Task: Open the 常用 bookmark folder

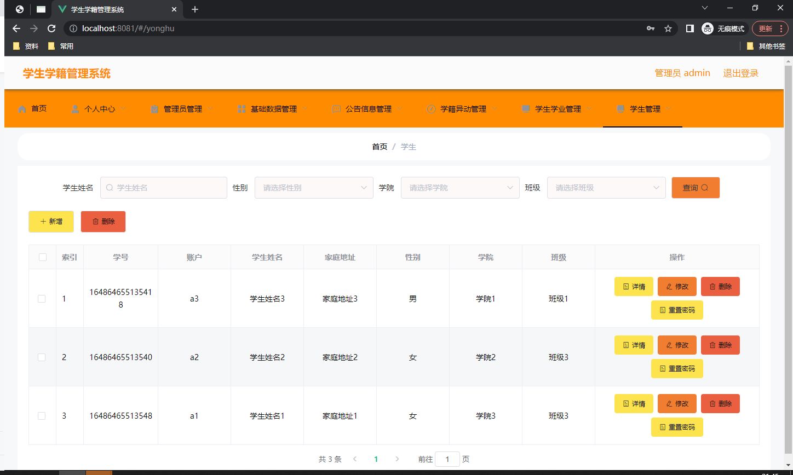Action: click(61, 47)
